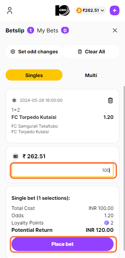Delete the FC Torpedo Kutaisi selection
The image size is (125, 258).
click(110, 100)
